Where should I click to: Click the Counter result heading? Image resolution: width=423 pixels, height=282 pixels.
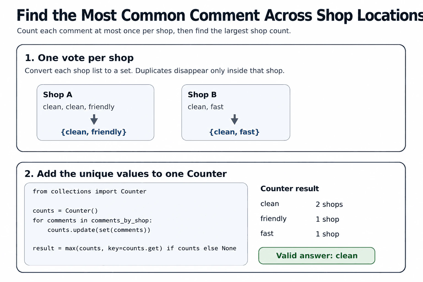(290, 189)
